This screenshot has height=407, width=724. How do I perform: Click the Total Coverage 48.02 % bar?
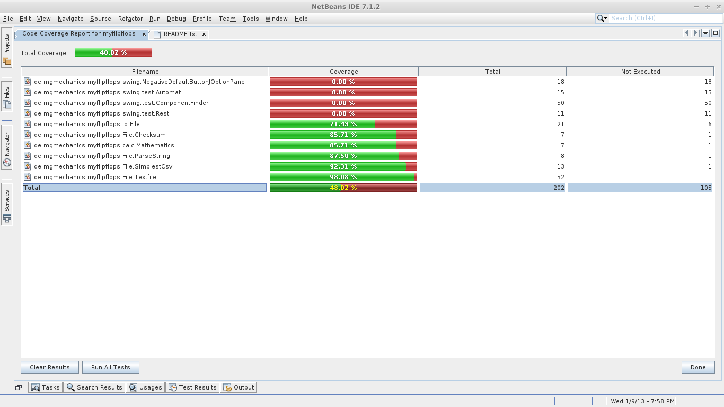[113, 52]
